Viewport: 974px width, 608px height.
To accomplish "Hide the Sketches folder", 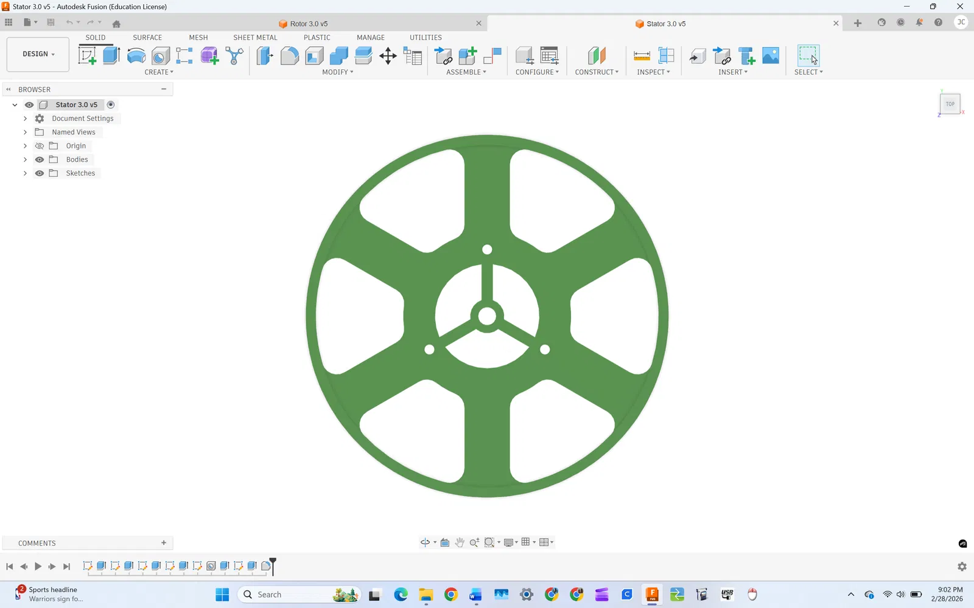I will click(x=40, y=173).
